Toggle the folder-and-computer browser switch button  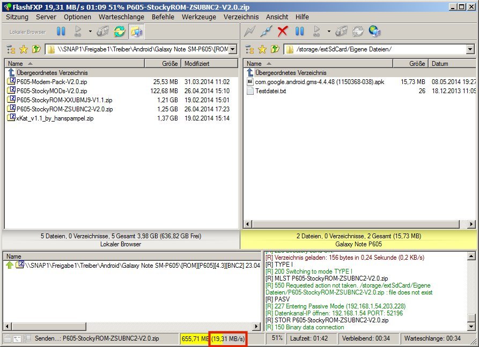point(137,32)
